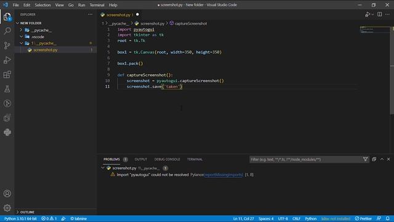Open the View menu
Viewport: 394px width, 222px height.
(x=59, y=5)
